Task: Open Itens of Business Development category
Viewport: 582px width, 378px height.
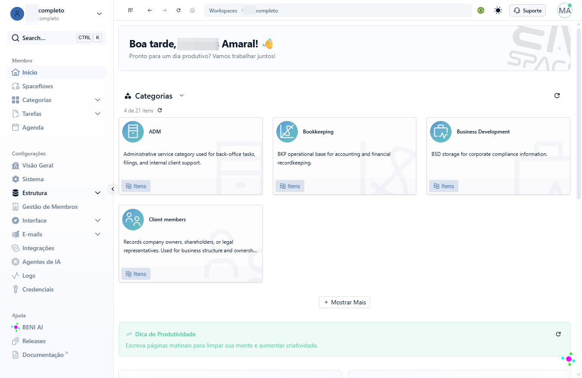Action: click(444, 186)
